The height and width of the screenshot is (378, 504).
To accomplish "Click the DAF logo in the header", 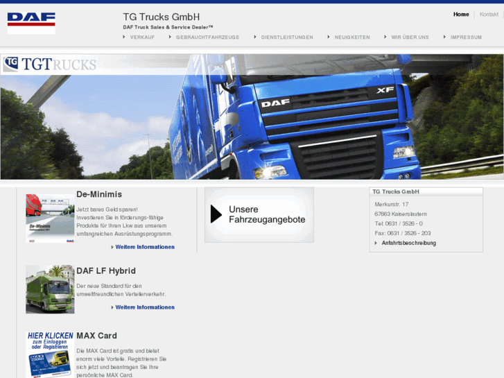I will click(31, 23).
